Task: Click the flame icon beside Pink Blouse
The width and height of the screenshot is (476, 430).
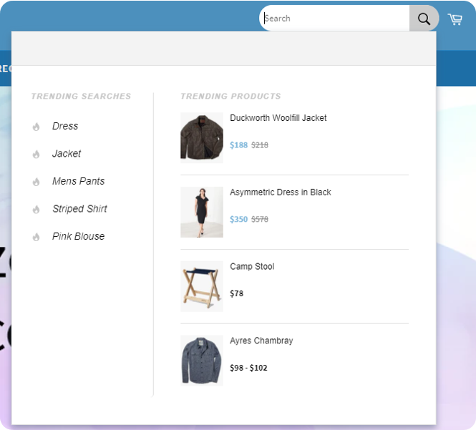Action: pos(36,237)
